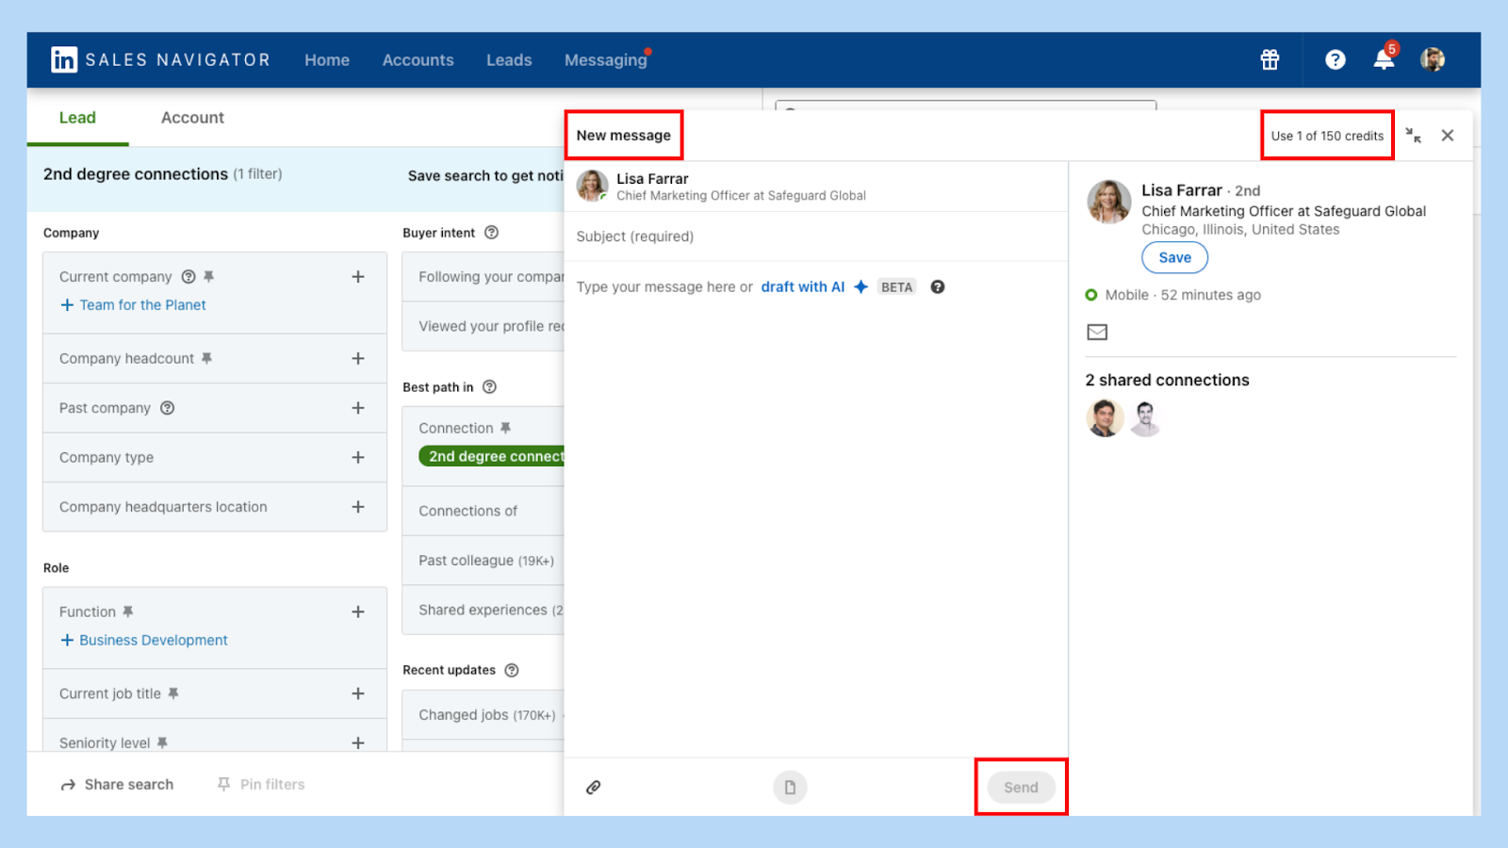This screenshot has width=1508, height=848.
Task: Expand the Function filter
Action: point(358,612)
